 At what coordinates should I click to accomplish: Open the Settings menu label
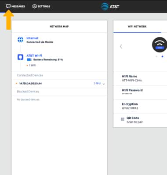(44, 6)
